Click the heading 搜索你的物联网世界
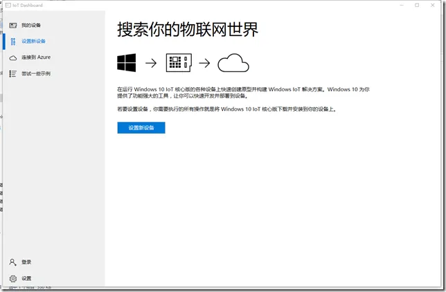Screen dimensions: 446x292 tap(188, 29)
